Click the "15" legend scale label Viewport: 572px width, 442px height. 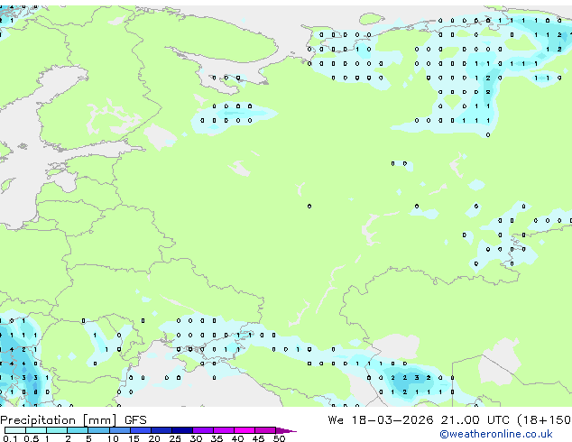(134, 438)
